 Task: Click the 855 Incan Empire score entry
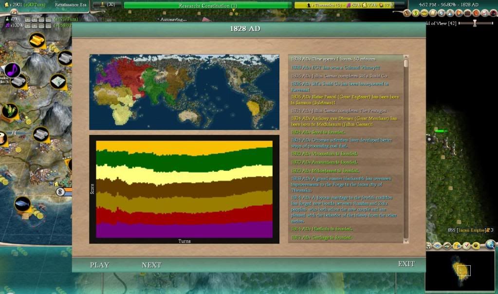[x=471, y=230]
